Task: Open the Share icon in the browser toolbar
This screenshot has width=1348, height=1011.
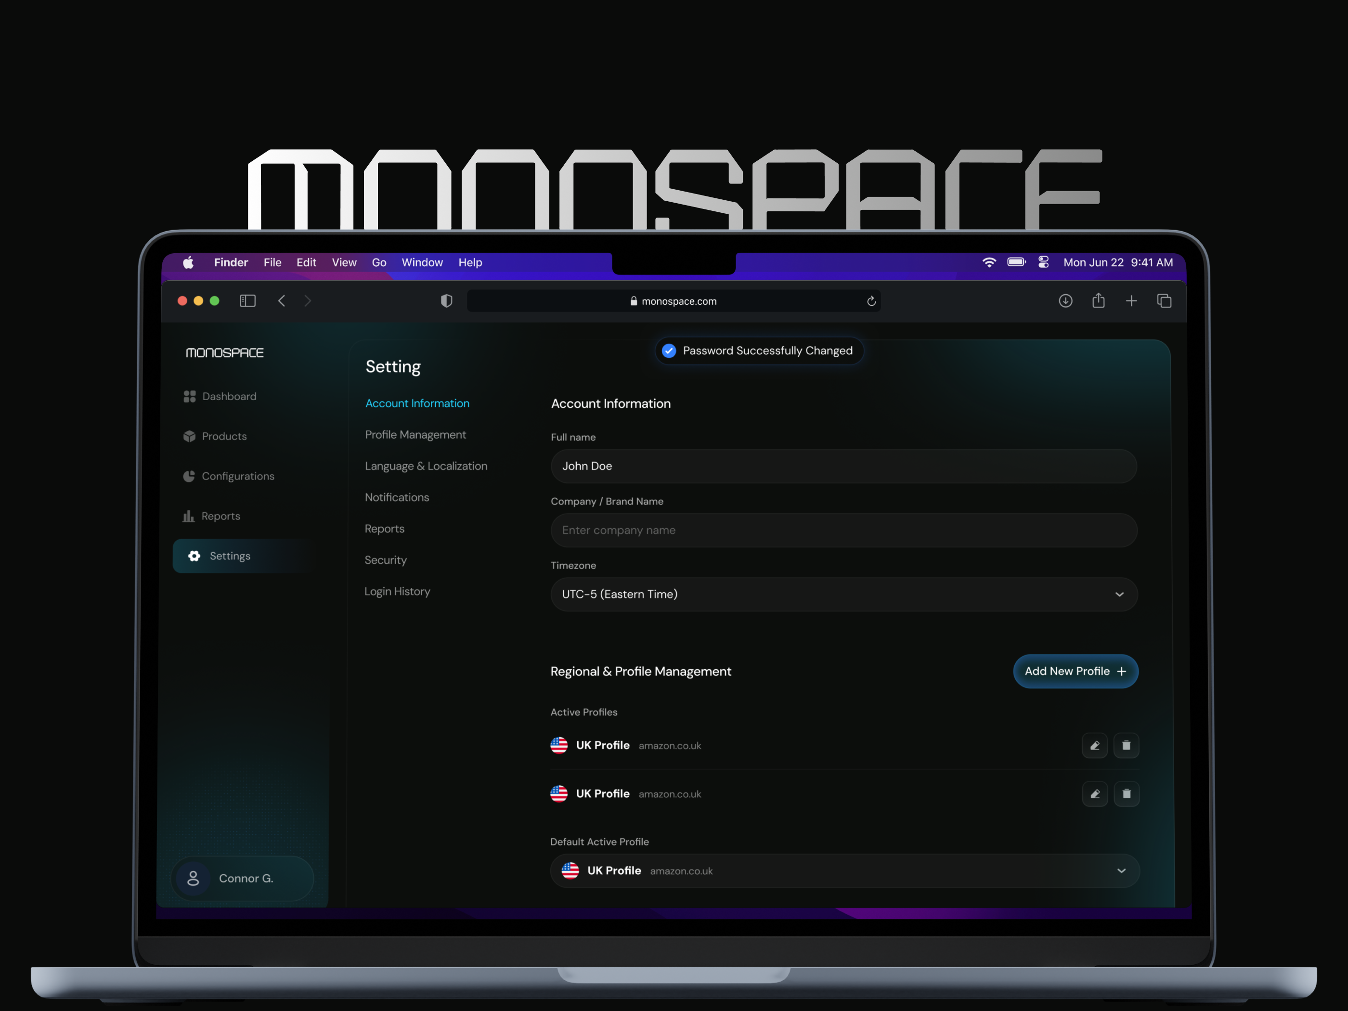Action: (x=1098, y=300)
